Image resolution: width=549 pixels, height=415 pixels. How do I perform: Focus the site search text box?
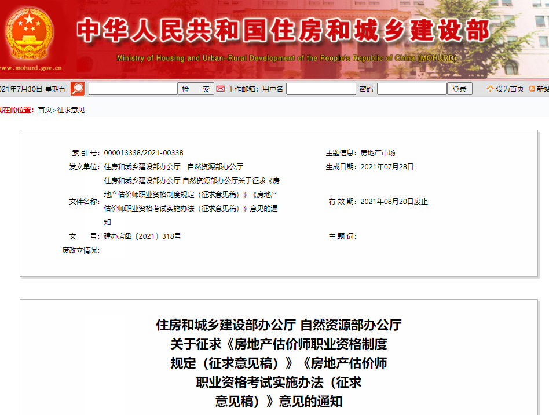click(133, 89)
